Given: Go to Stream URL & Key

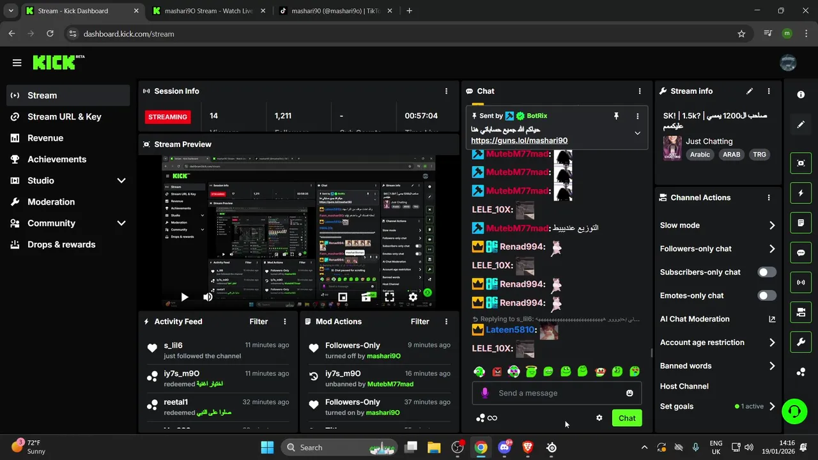Looking at the screenshot, I should [68, 117].
